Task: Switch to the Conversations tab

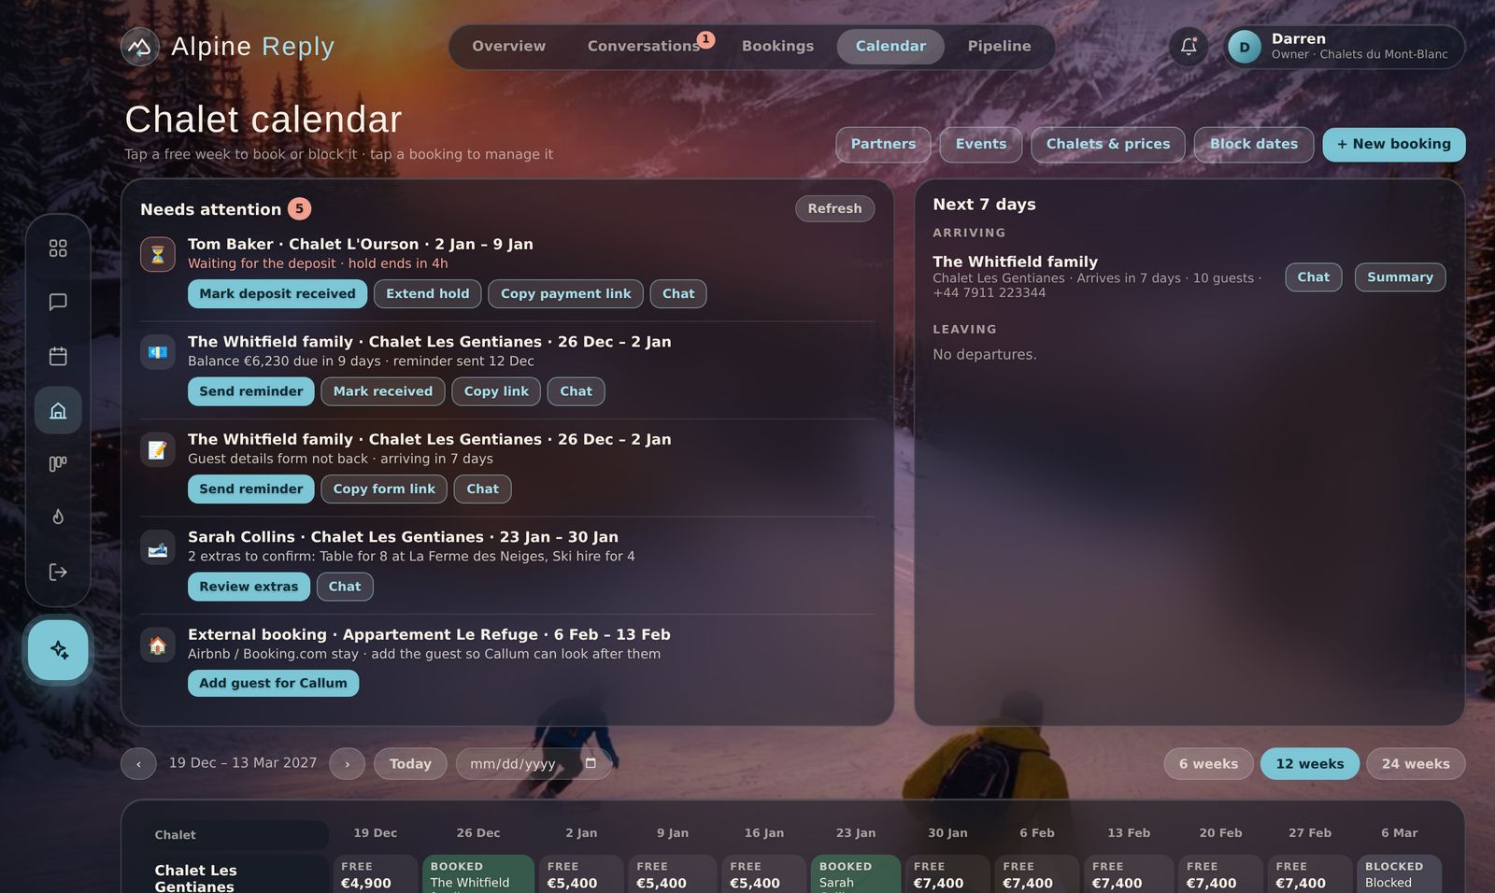Action: click(x=644, y=47)
